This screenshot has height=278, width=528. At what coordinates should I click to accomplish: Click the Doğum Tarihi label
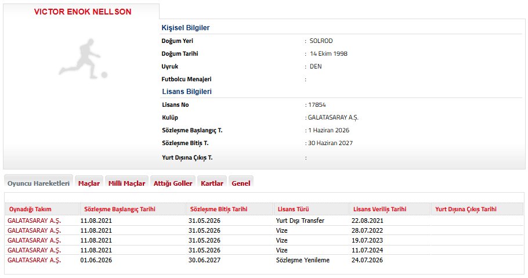180,53
